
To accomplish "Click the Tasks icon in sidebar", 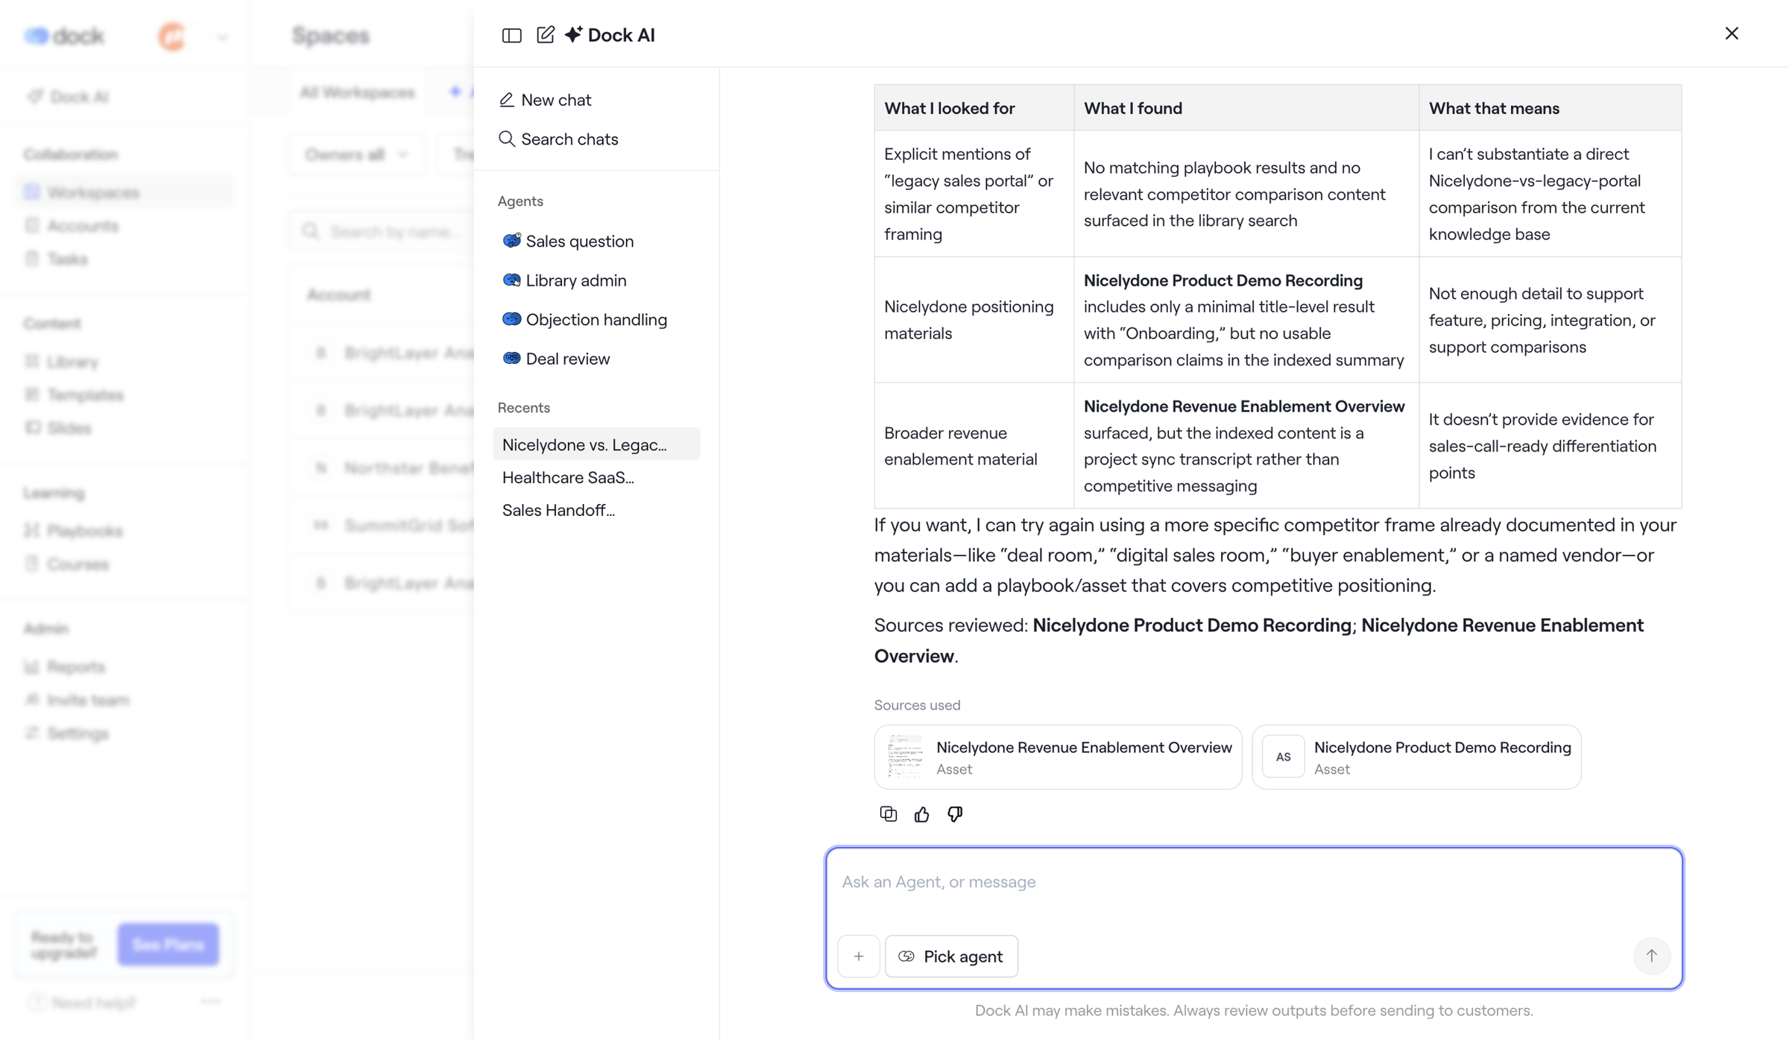I will pyautogui.click(x=32, y=259).
